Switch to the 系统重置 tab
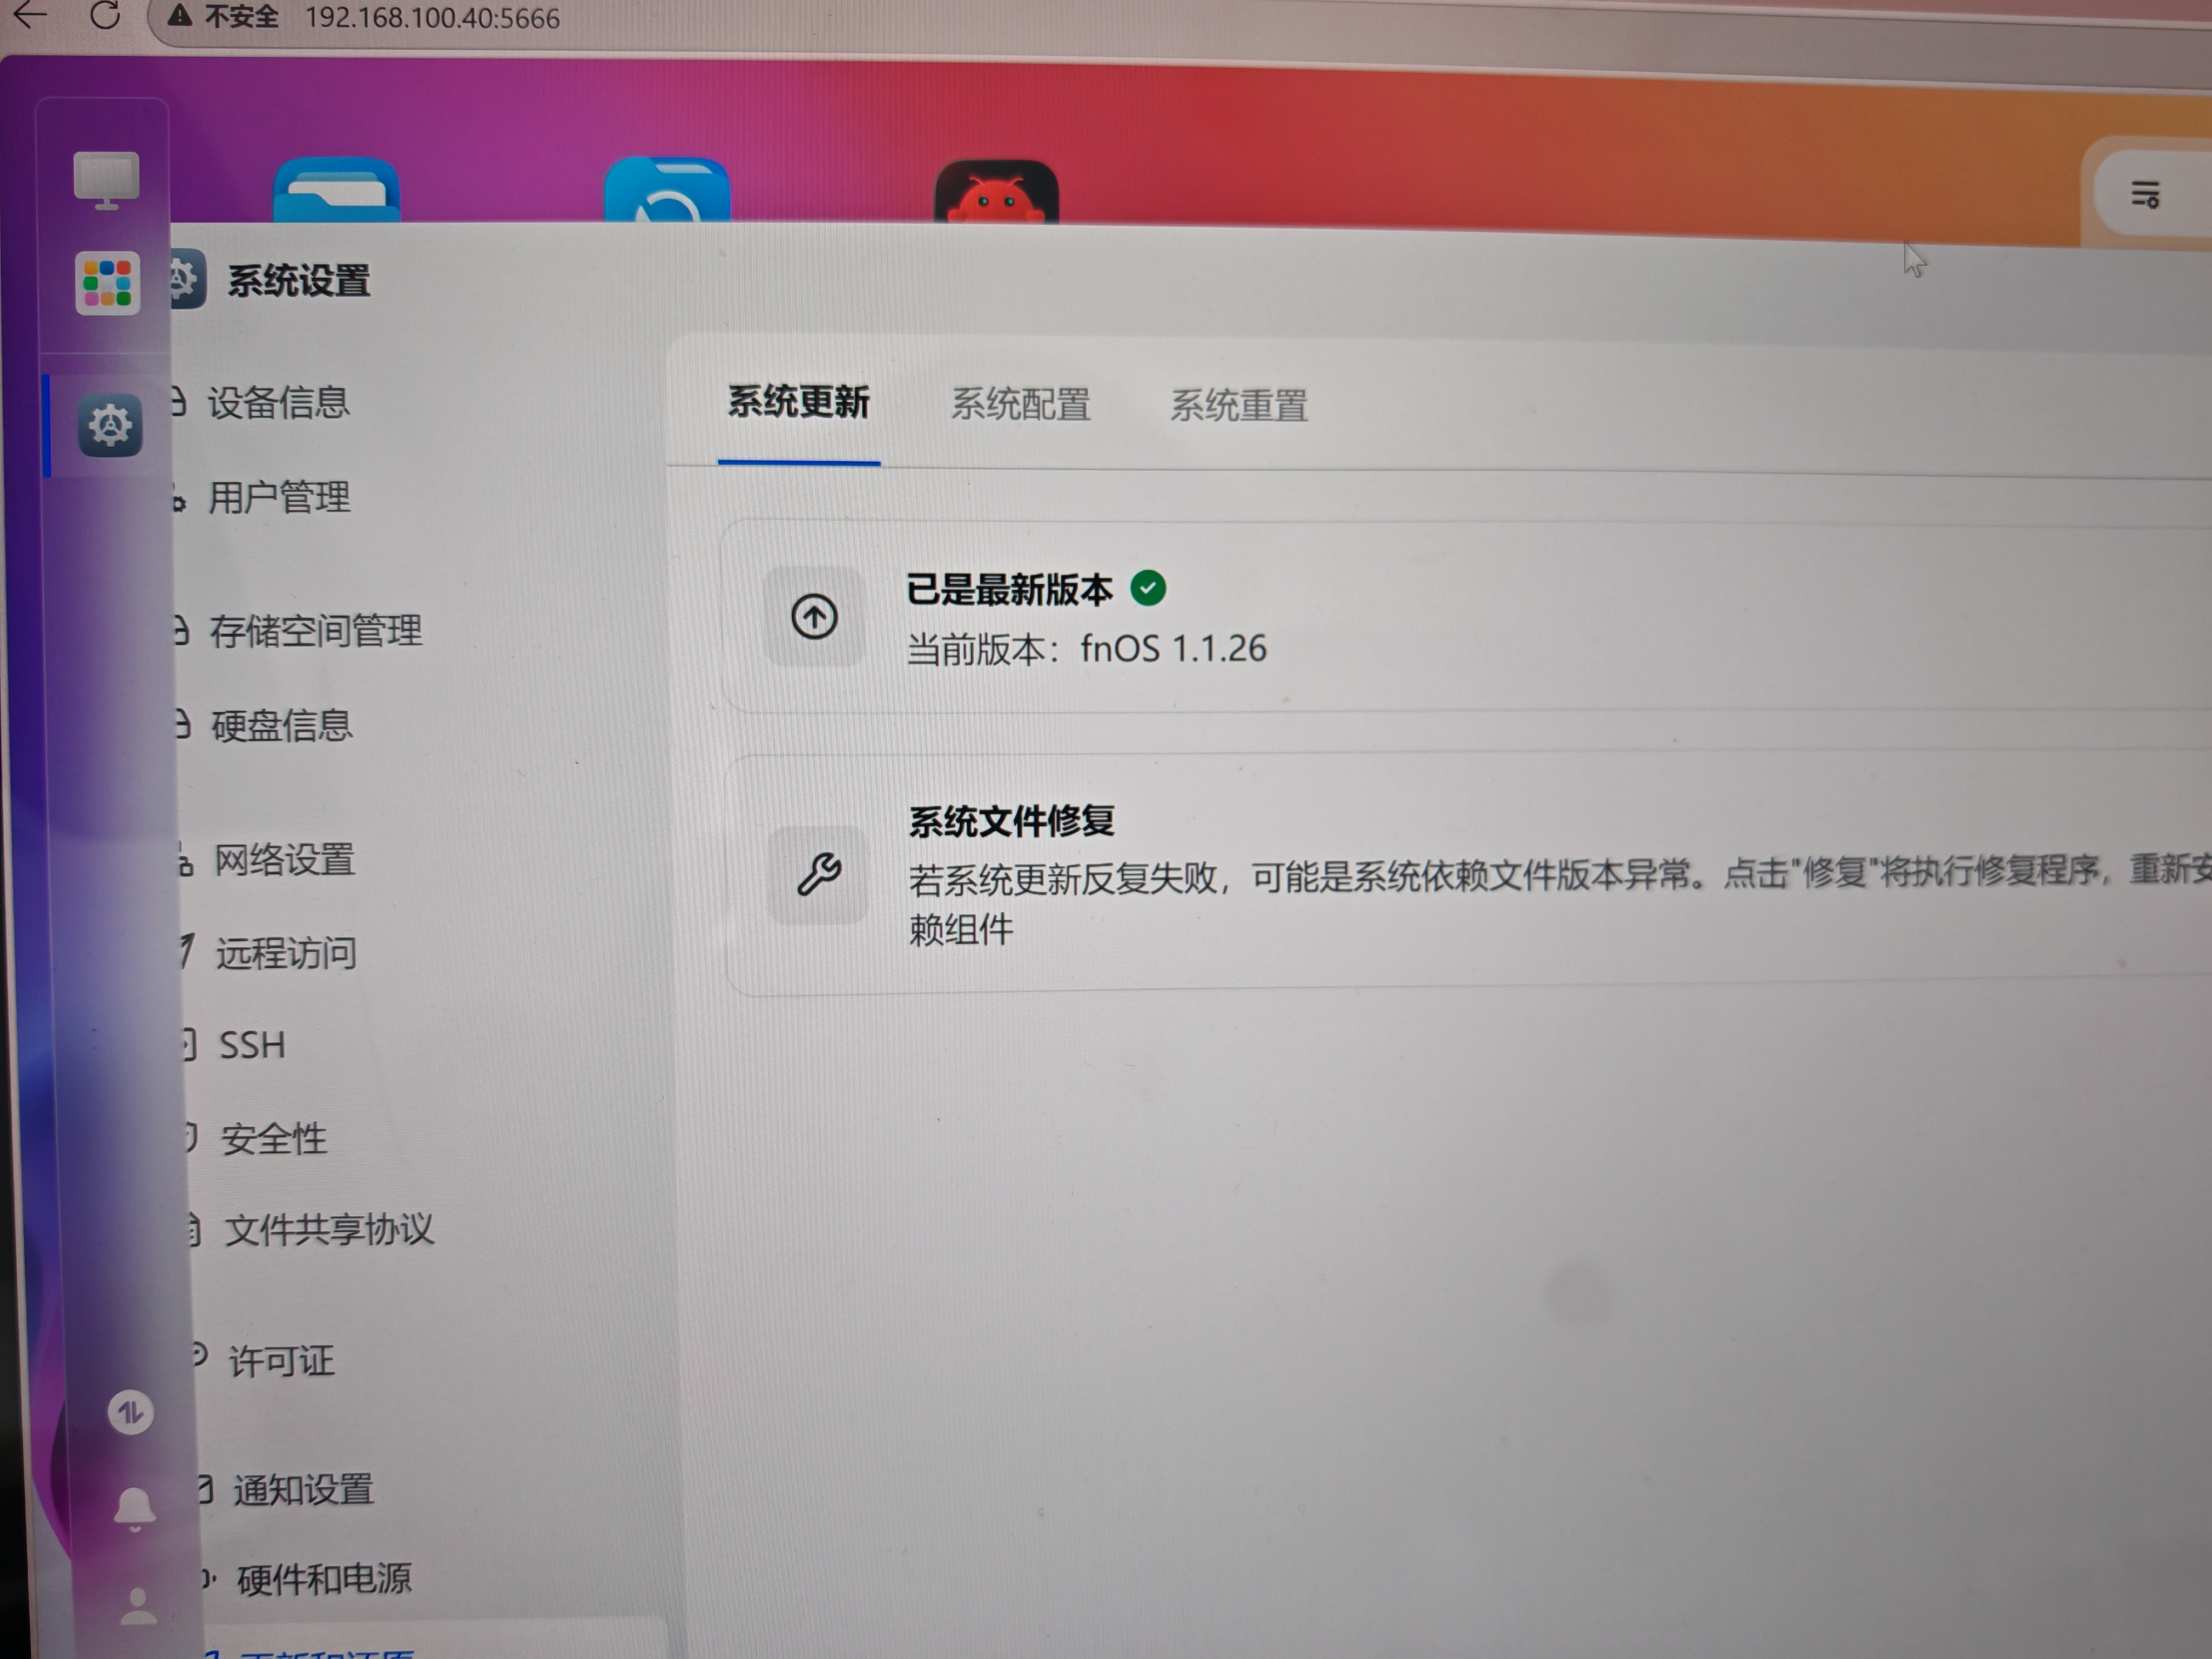This screenshot has width=2212, height=1659. pyautogui.click(x=1239, y=406)
